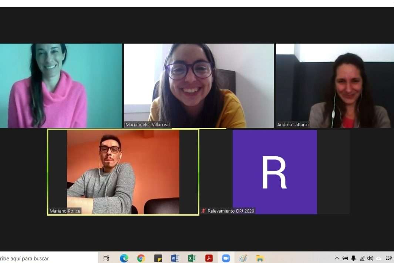Screen dimensions: 394x263
Task: Click the Mariano Ponce name label
Action: coord(65,211)
